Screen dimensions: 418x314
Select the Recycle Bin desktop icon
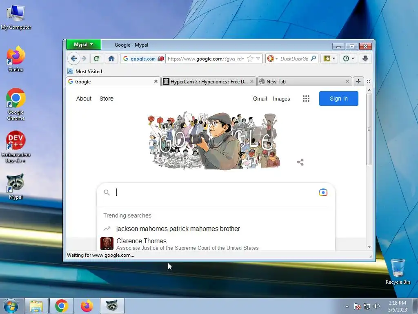pyautogui.click(x=398, y=271)
